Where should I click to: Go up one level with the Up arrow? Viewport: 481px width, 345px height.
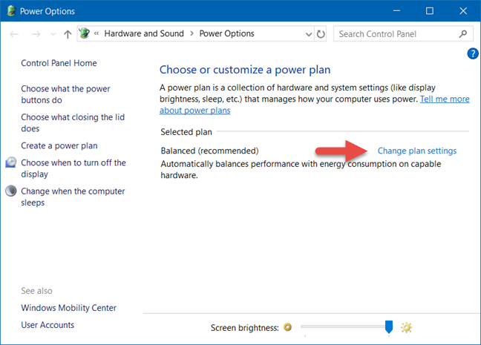click(x=68, y=34)
